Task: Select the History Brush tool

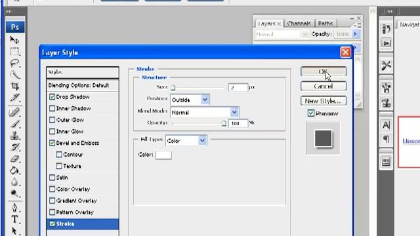Action: coord(14,147)
